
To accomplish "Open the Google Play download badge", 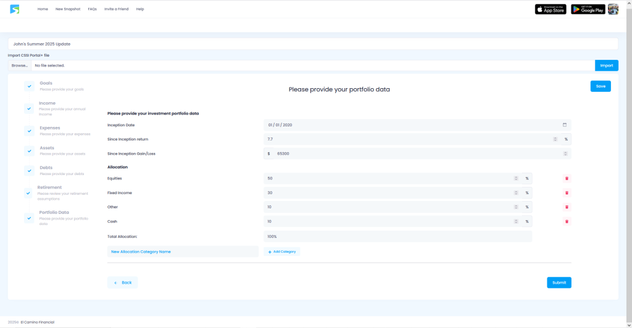I will coord(588,9).
